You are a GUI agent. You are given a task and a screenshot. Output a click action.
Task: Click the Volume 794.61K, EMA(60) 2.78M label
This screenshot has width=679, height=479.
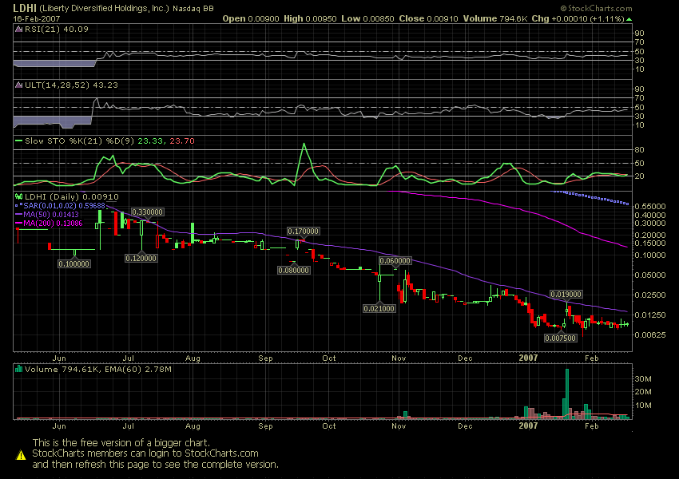click(x=98, y=369)
